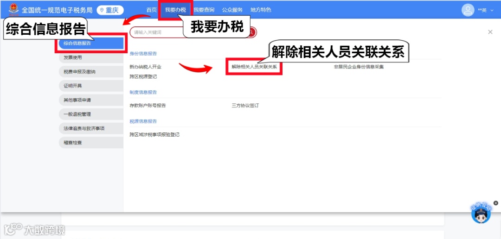Go to the 首页 tab
Screen dimensions: 501x239
(x=151, y=10)
